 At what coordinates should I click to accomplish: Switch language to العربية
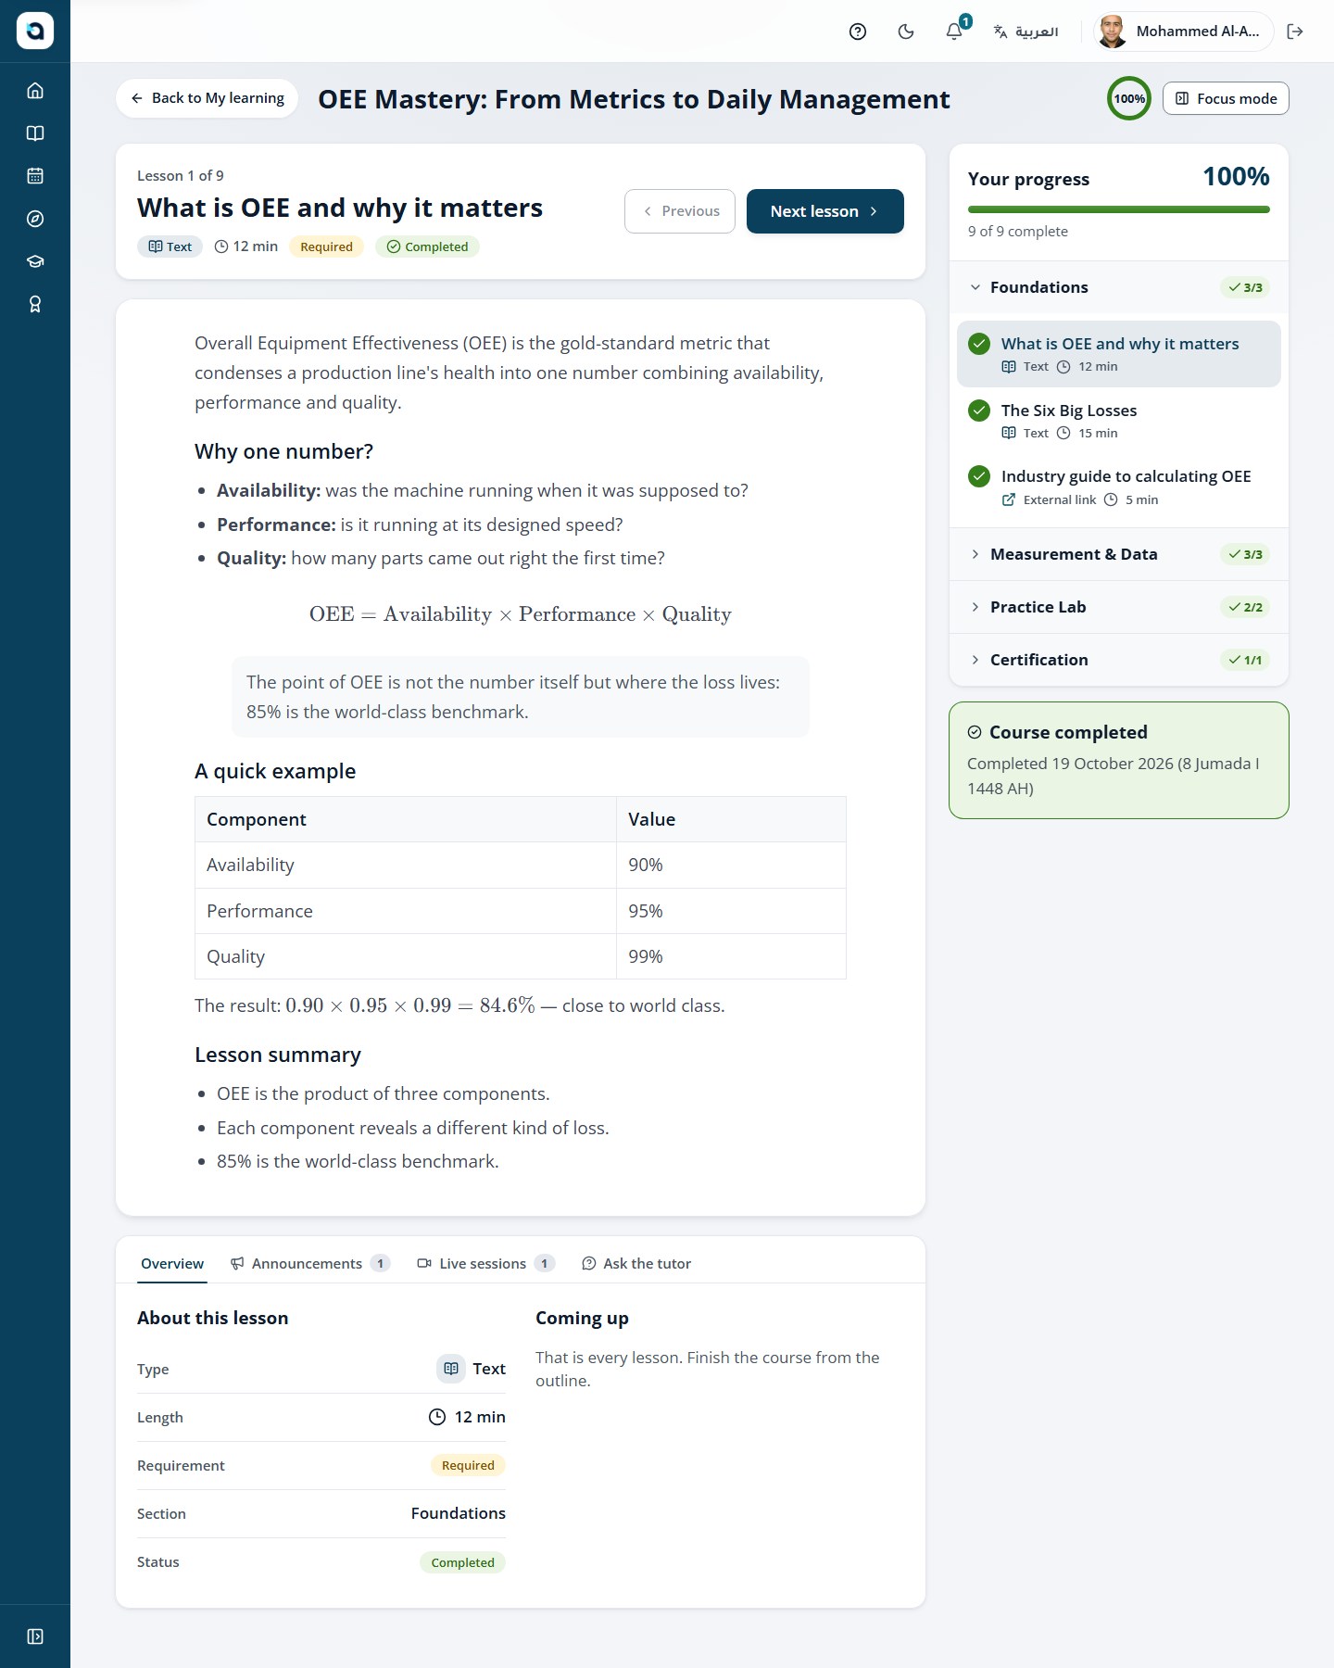(x=1026, y=32)
